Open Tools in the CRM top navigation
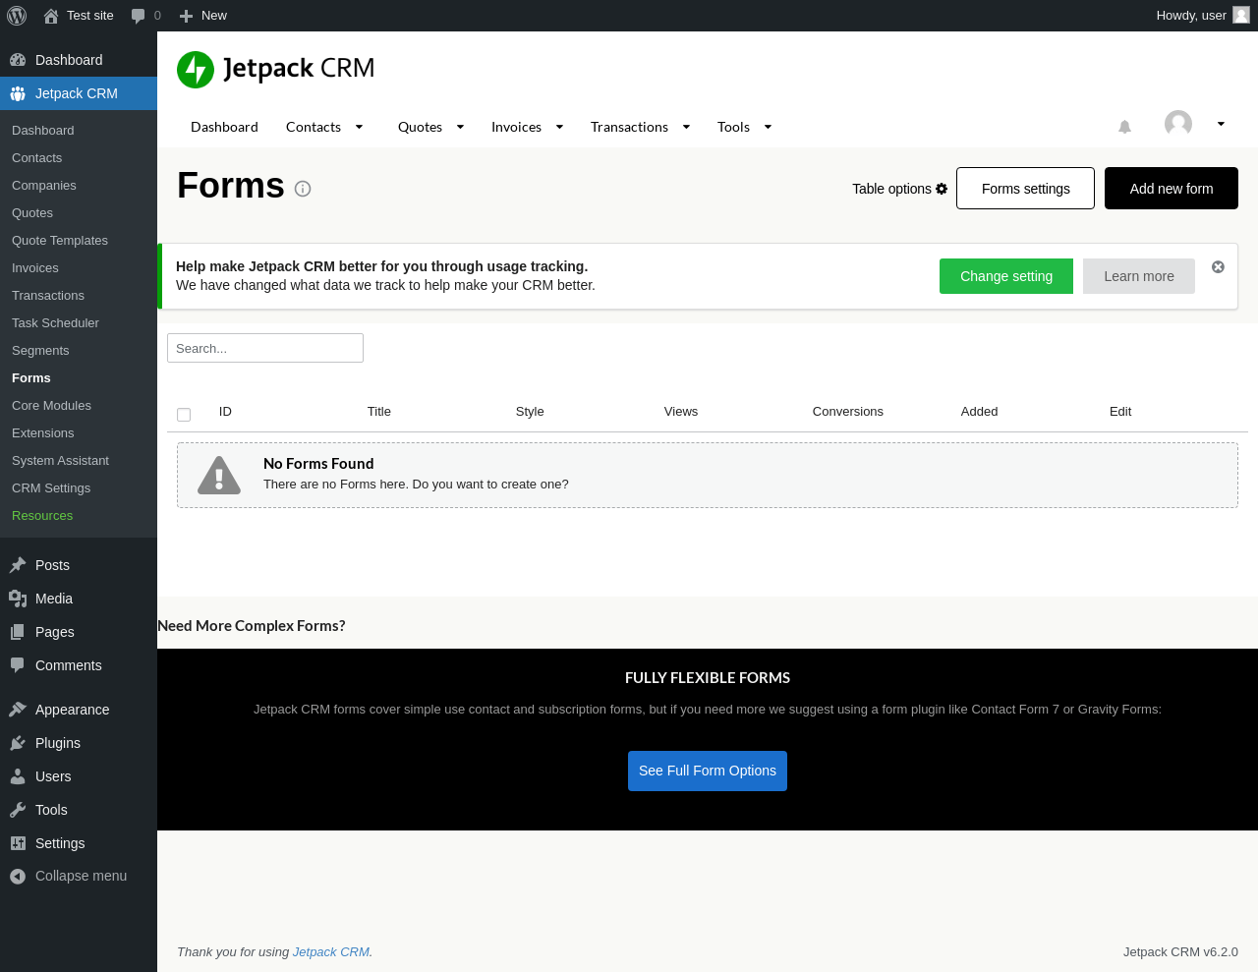The width and height of the screenshot is (1258, 972). (733, 127)
